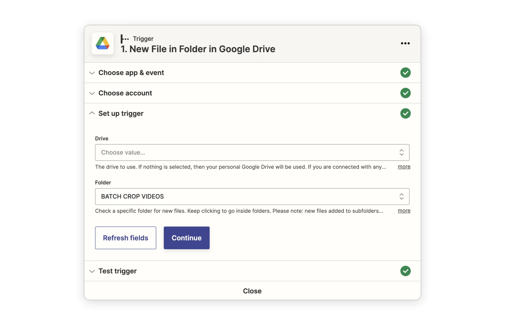The height and width of the screenshot is (325, 505).
Task: Click green checkmark for Choose app & event
Action: [405, 73]
